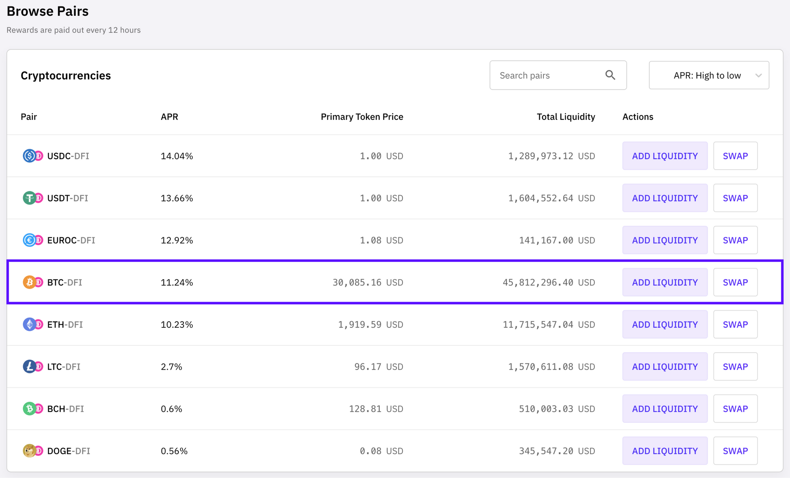Add liquidity to USDC-DFI pair

tap(665, 156)
